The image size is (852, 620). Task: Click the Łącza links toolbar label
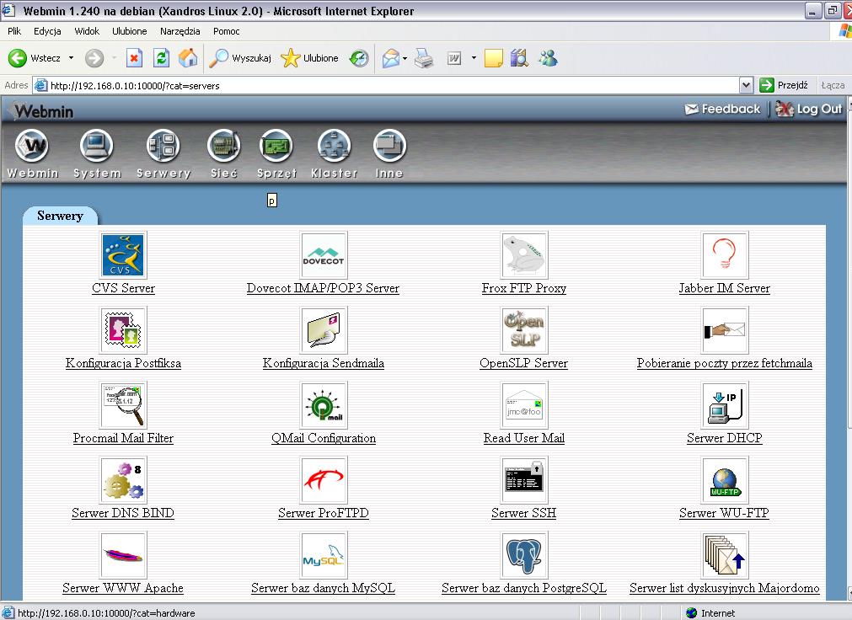(833, 85)
